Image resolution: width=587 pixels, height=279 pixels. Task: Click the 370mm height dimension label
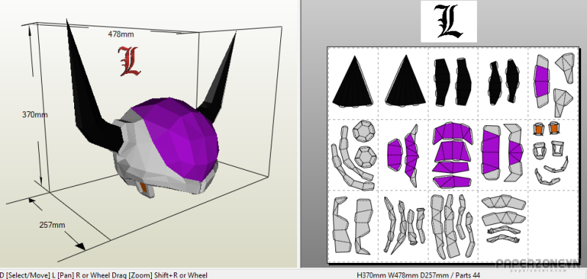pos(34,115)
